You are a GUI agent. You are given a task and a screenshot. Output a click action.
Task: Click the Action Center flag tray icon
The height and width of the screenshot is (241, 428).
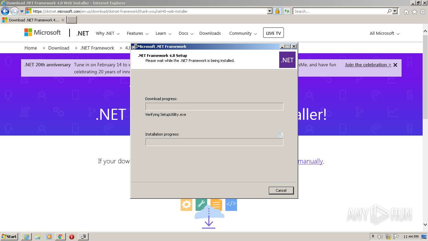click(x=396, y=237)
